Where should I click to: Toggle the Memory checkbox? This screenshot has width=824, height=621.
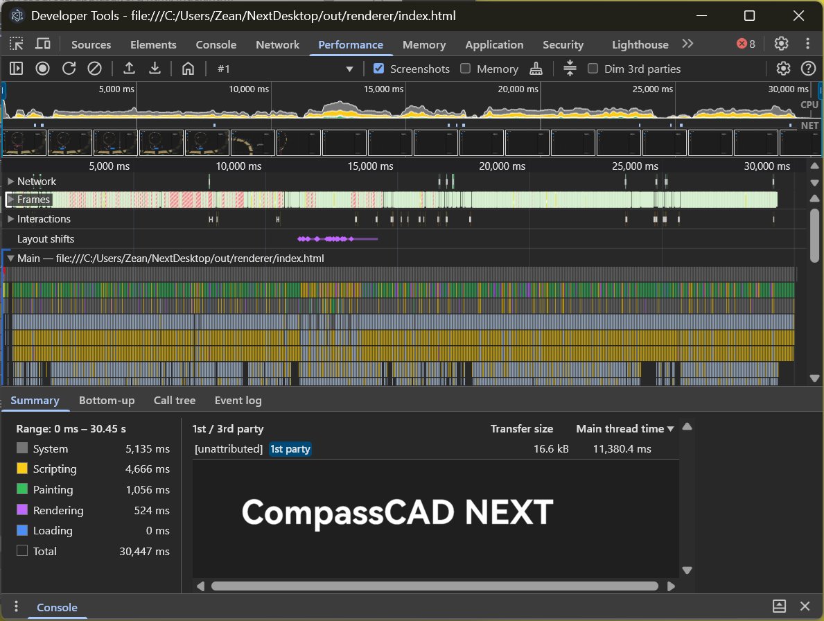[465, 69]
